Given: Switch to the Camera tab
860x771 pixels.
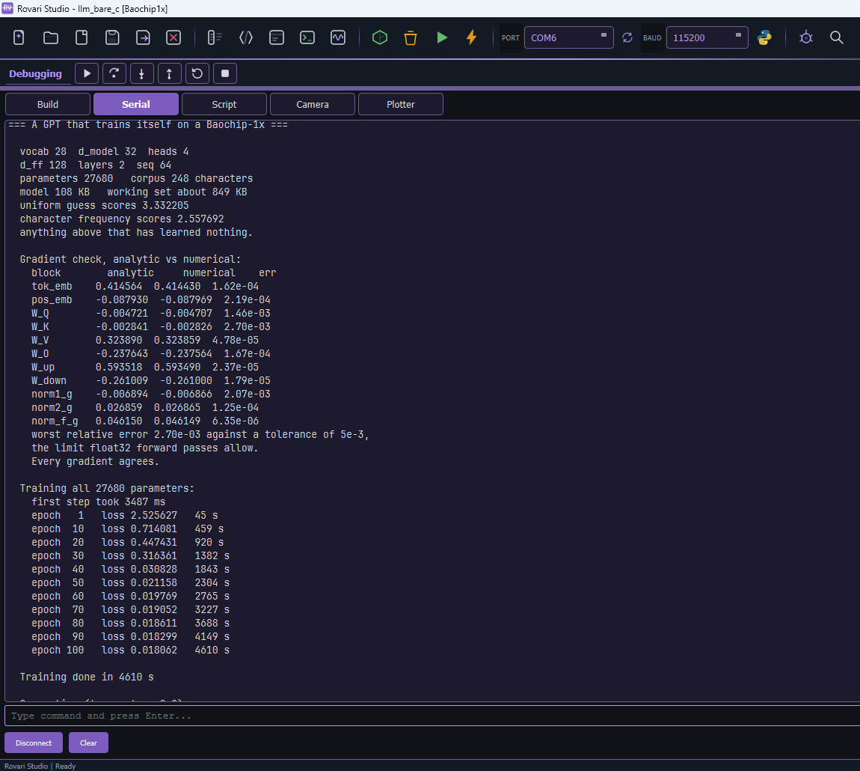Looking at the screenshot, I should (313, 104).
